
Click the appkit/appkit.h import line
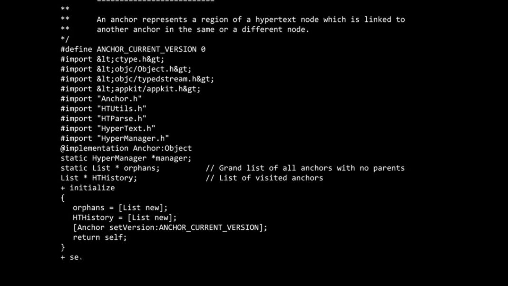[130, 89]
